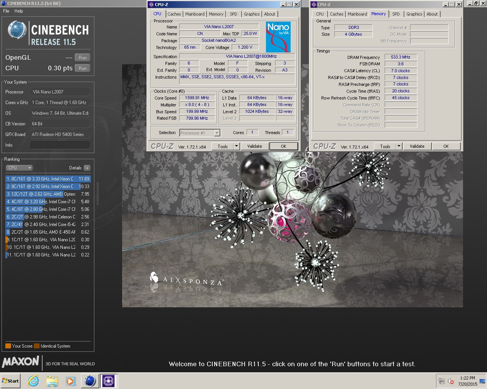Switch to Mainboard tab in left CPU-Z
Viewport: 487px width, 389px height.
[195, 14]
